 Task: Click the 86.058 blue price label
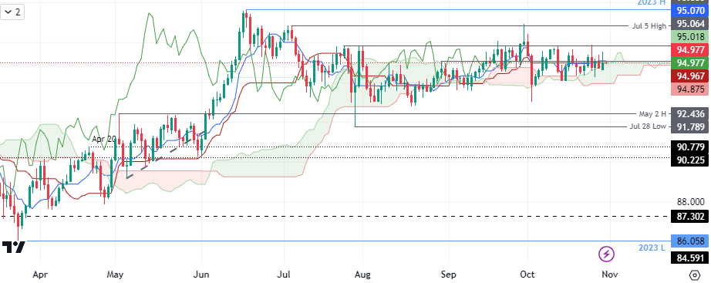689,241
